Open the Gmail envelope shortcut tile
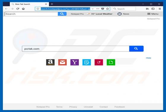This screenshot has width=166, height=112. (x=63, y=62)
